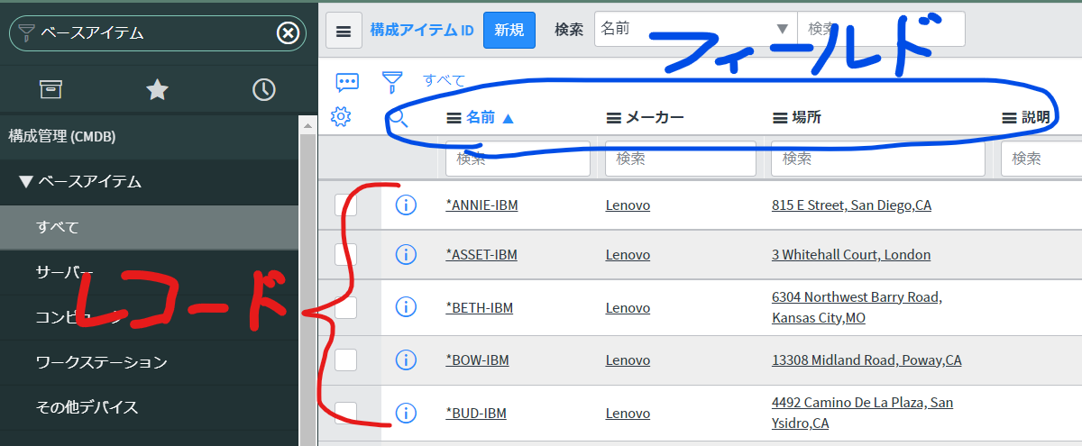Open 4492 Camino De La Plaza location link
Viewport: 1082px width, 446px height.
[x=862, y=413]
